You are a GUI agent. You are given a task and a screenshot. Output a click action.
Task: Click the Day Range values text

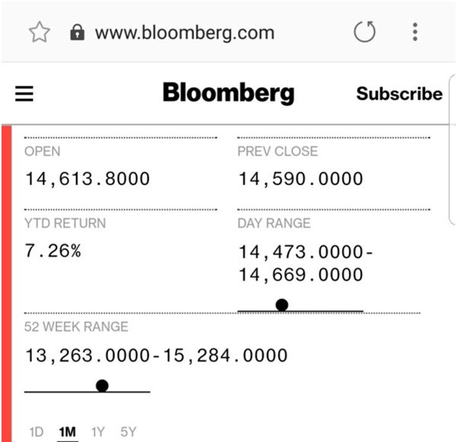[305, 263]
